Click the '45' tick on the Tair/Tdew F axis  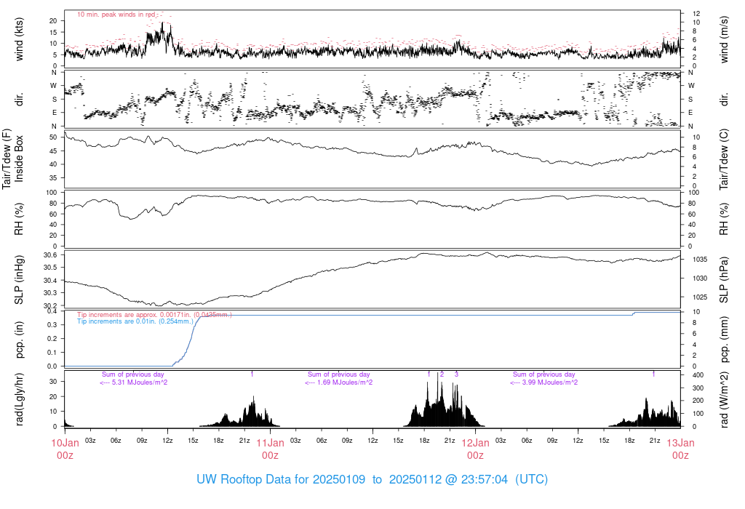coord(53,151)
